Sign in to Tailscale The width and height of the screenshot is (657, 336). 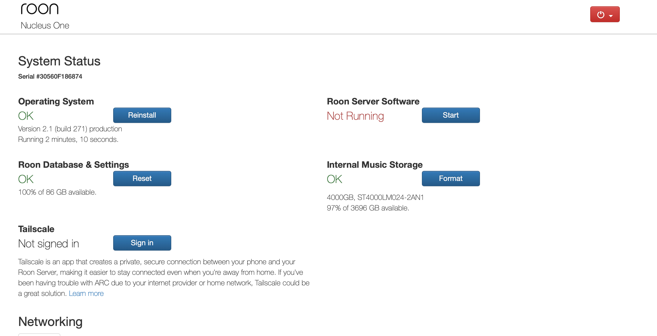142,243
